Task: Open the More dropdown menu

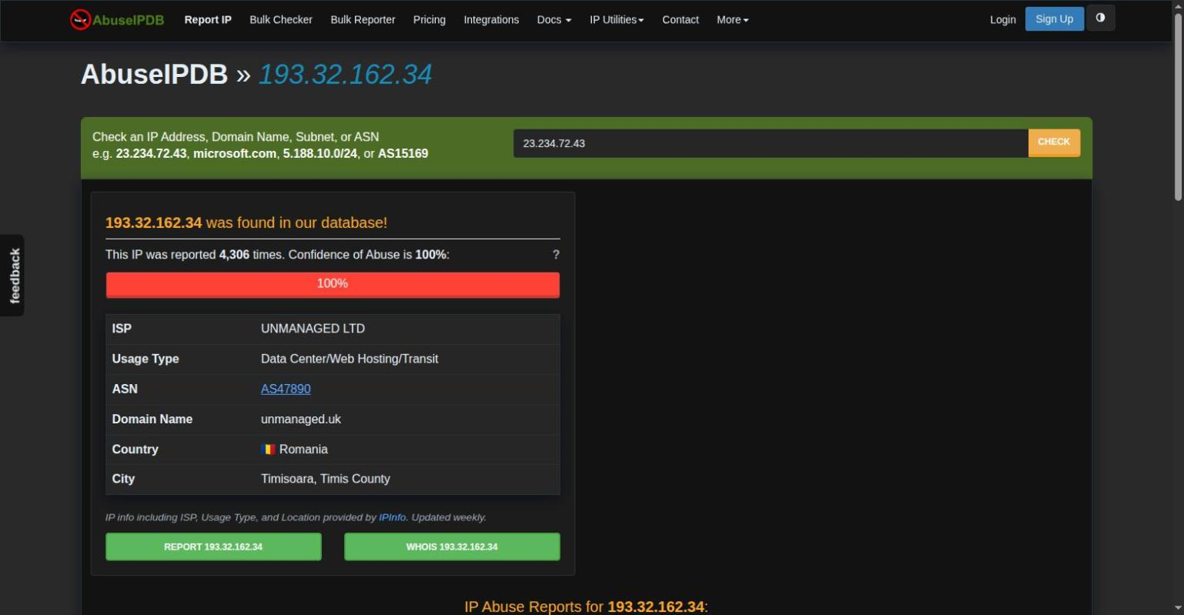Action: click(732, 20)
